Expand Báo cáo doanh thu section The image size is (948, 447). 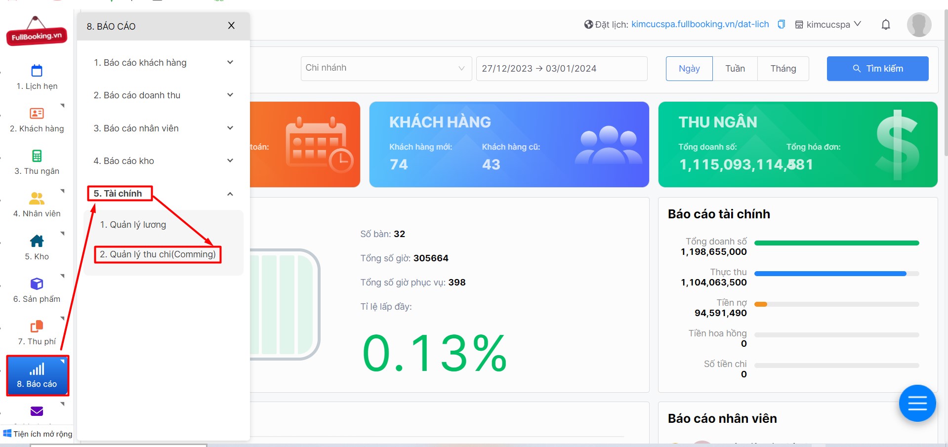pos(164,95)
